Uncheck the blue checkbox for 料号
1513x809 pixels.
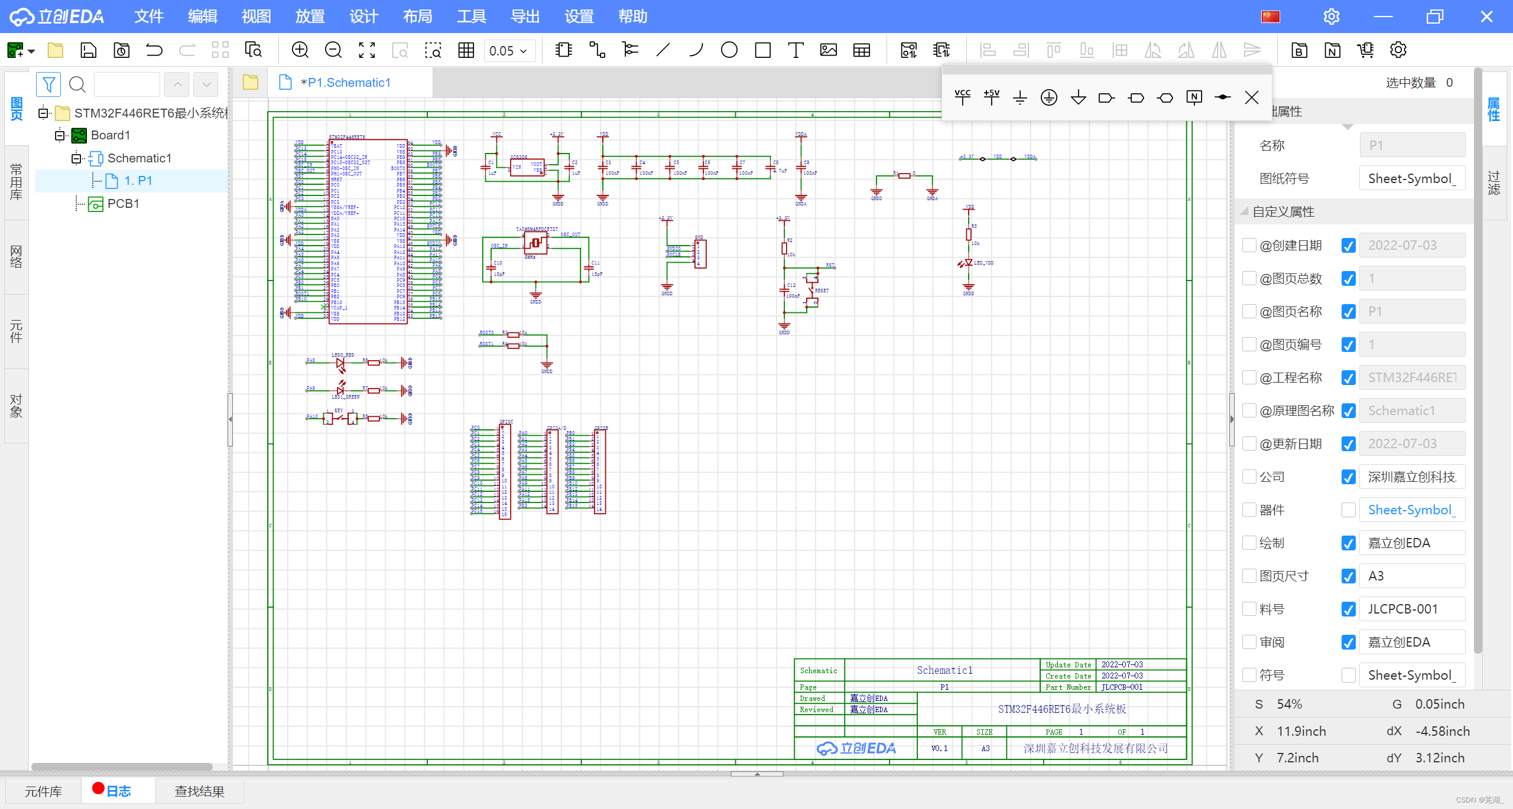coord(1348,609)
